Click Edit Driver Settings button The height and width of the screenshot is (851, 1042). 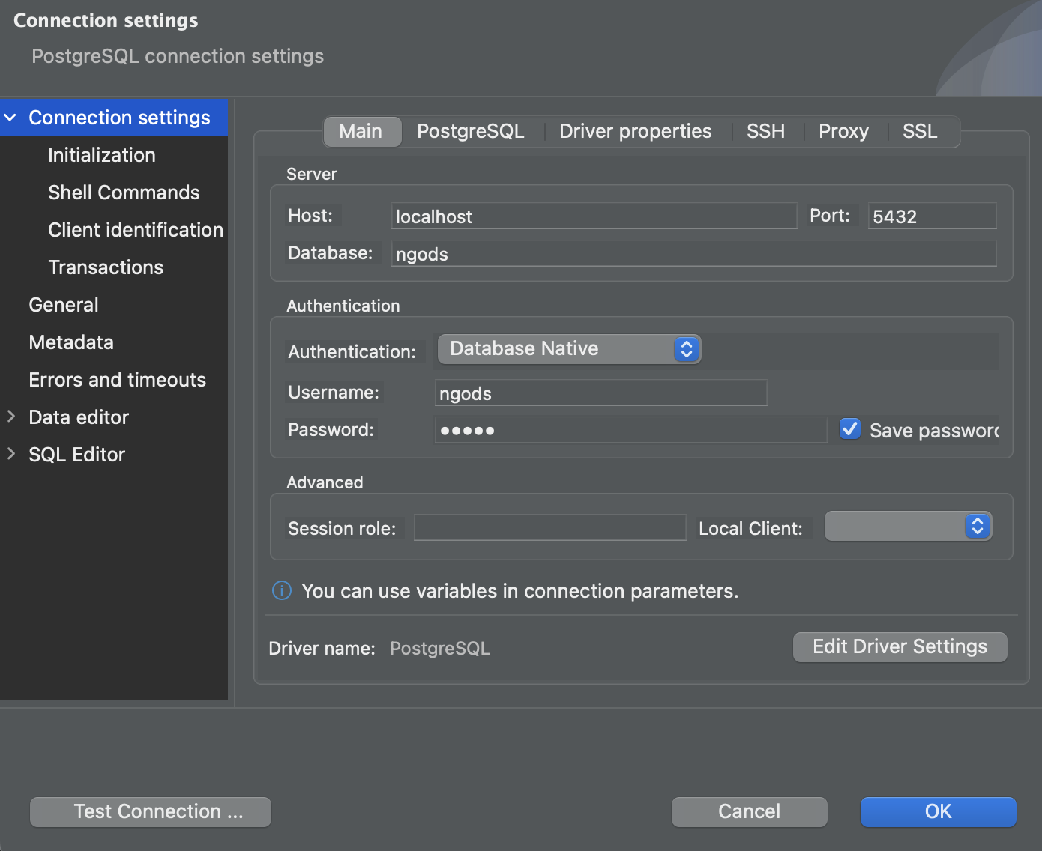pos(900,647)
